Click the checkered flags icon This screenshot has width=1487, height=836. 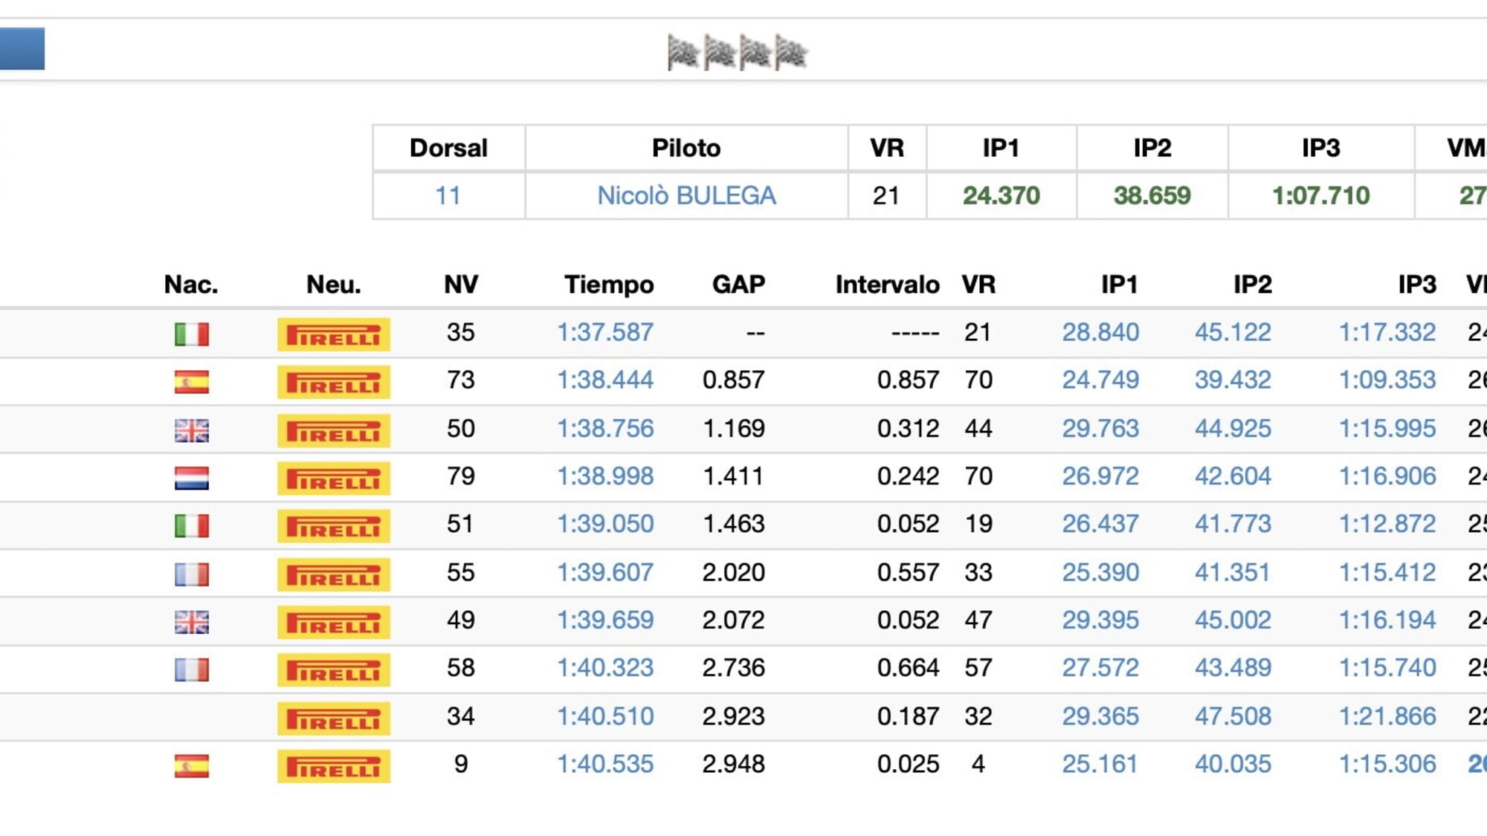[737, 52]
